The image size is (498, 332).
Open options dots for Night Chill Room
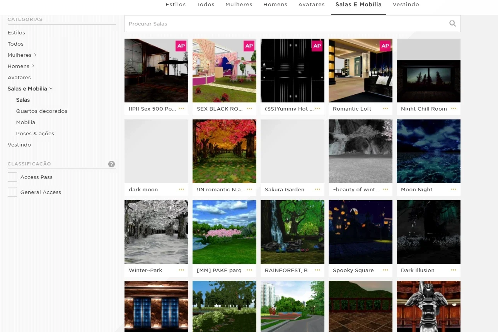[x=454, y=109]
